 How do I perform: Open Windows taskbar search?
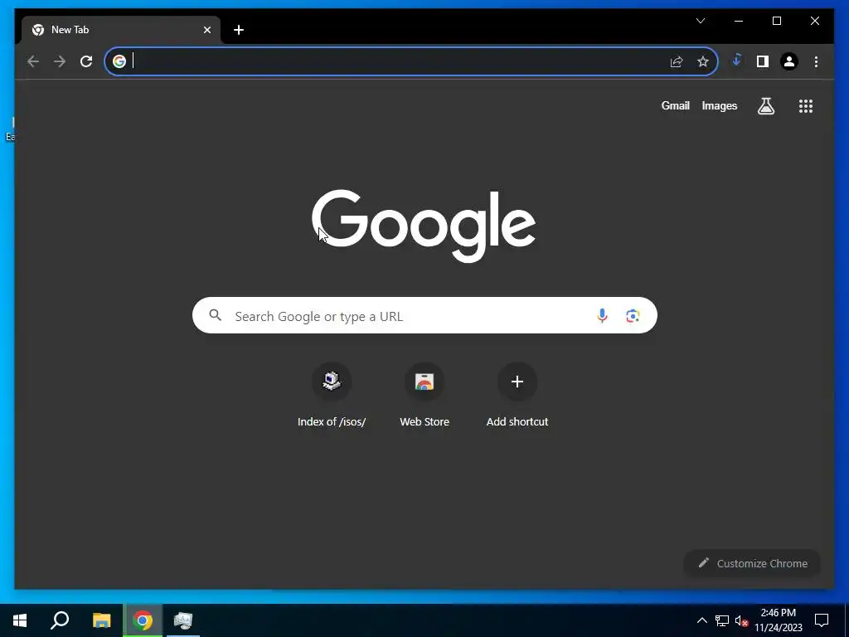pyautogui.click(x=60, y=620)
